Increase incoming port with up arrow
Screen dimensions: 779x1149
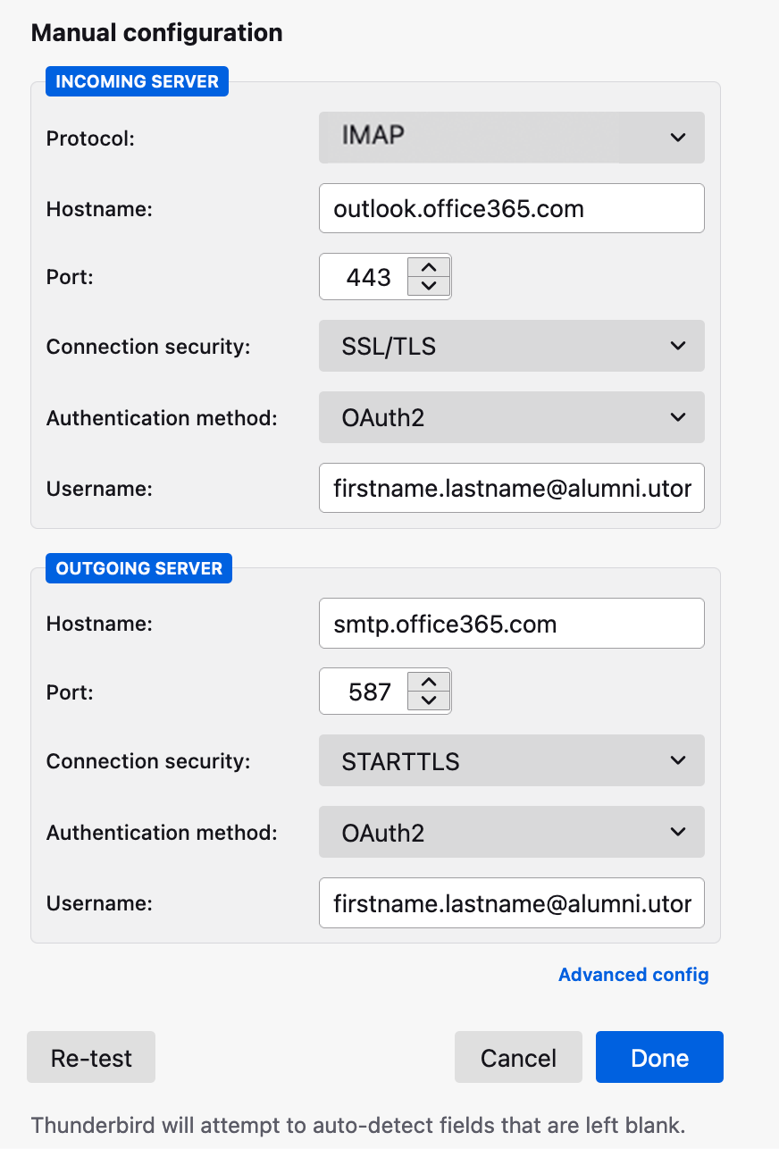(429, 267)
